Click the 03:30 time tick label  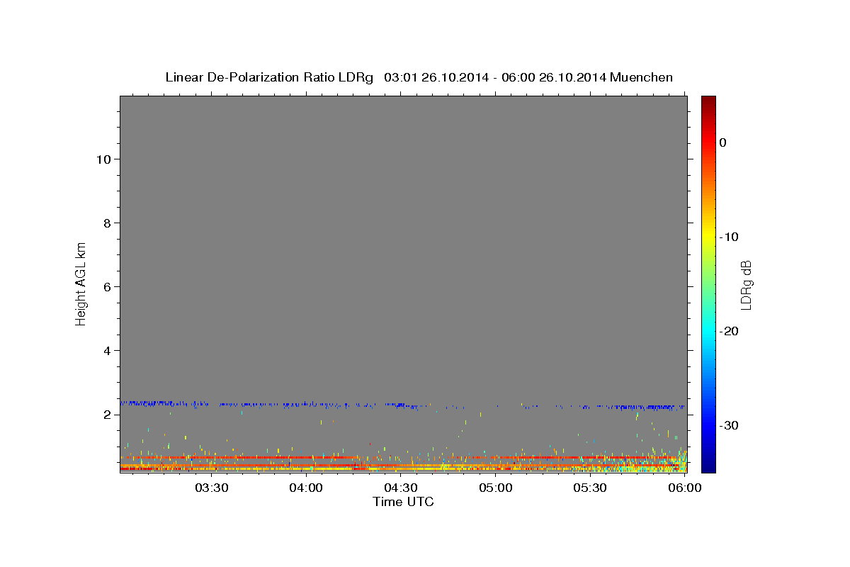(x=212, y=488)
